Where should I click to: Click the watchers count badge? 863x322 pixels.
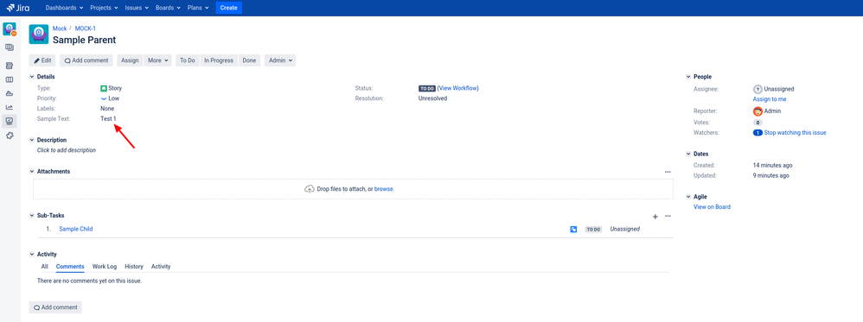(758, 133)
